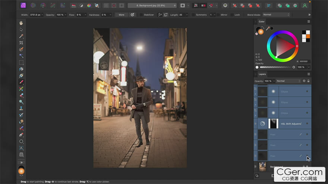Activate the Paint Brush tool

pos(21,82)
